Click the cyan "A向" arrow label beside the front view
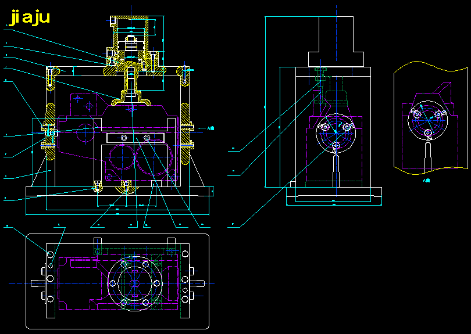This screenshot has width=471, height=334. coord(211,128)
